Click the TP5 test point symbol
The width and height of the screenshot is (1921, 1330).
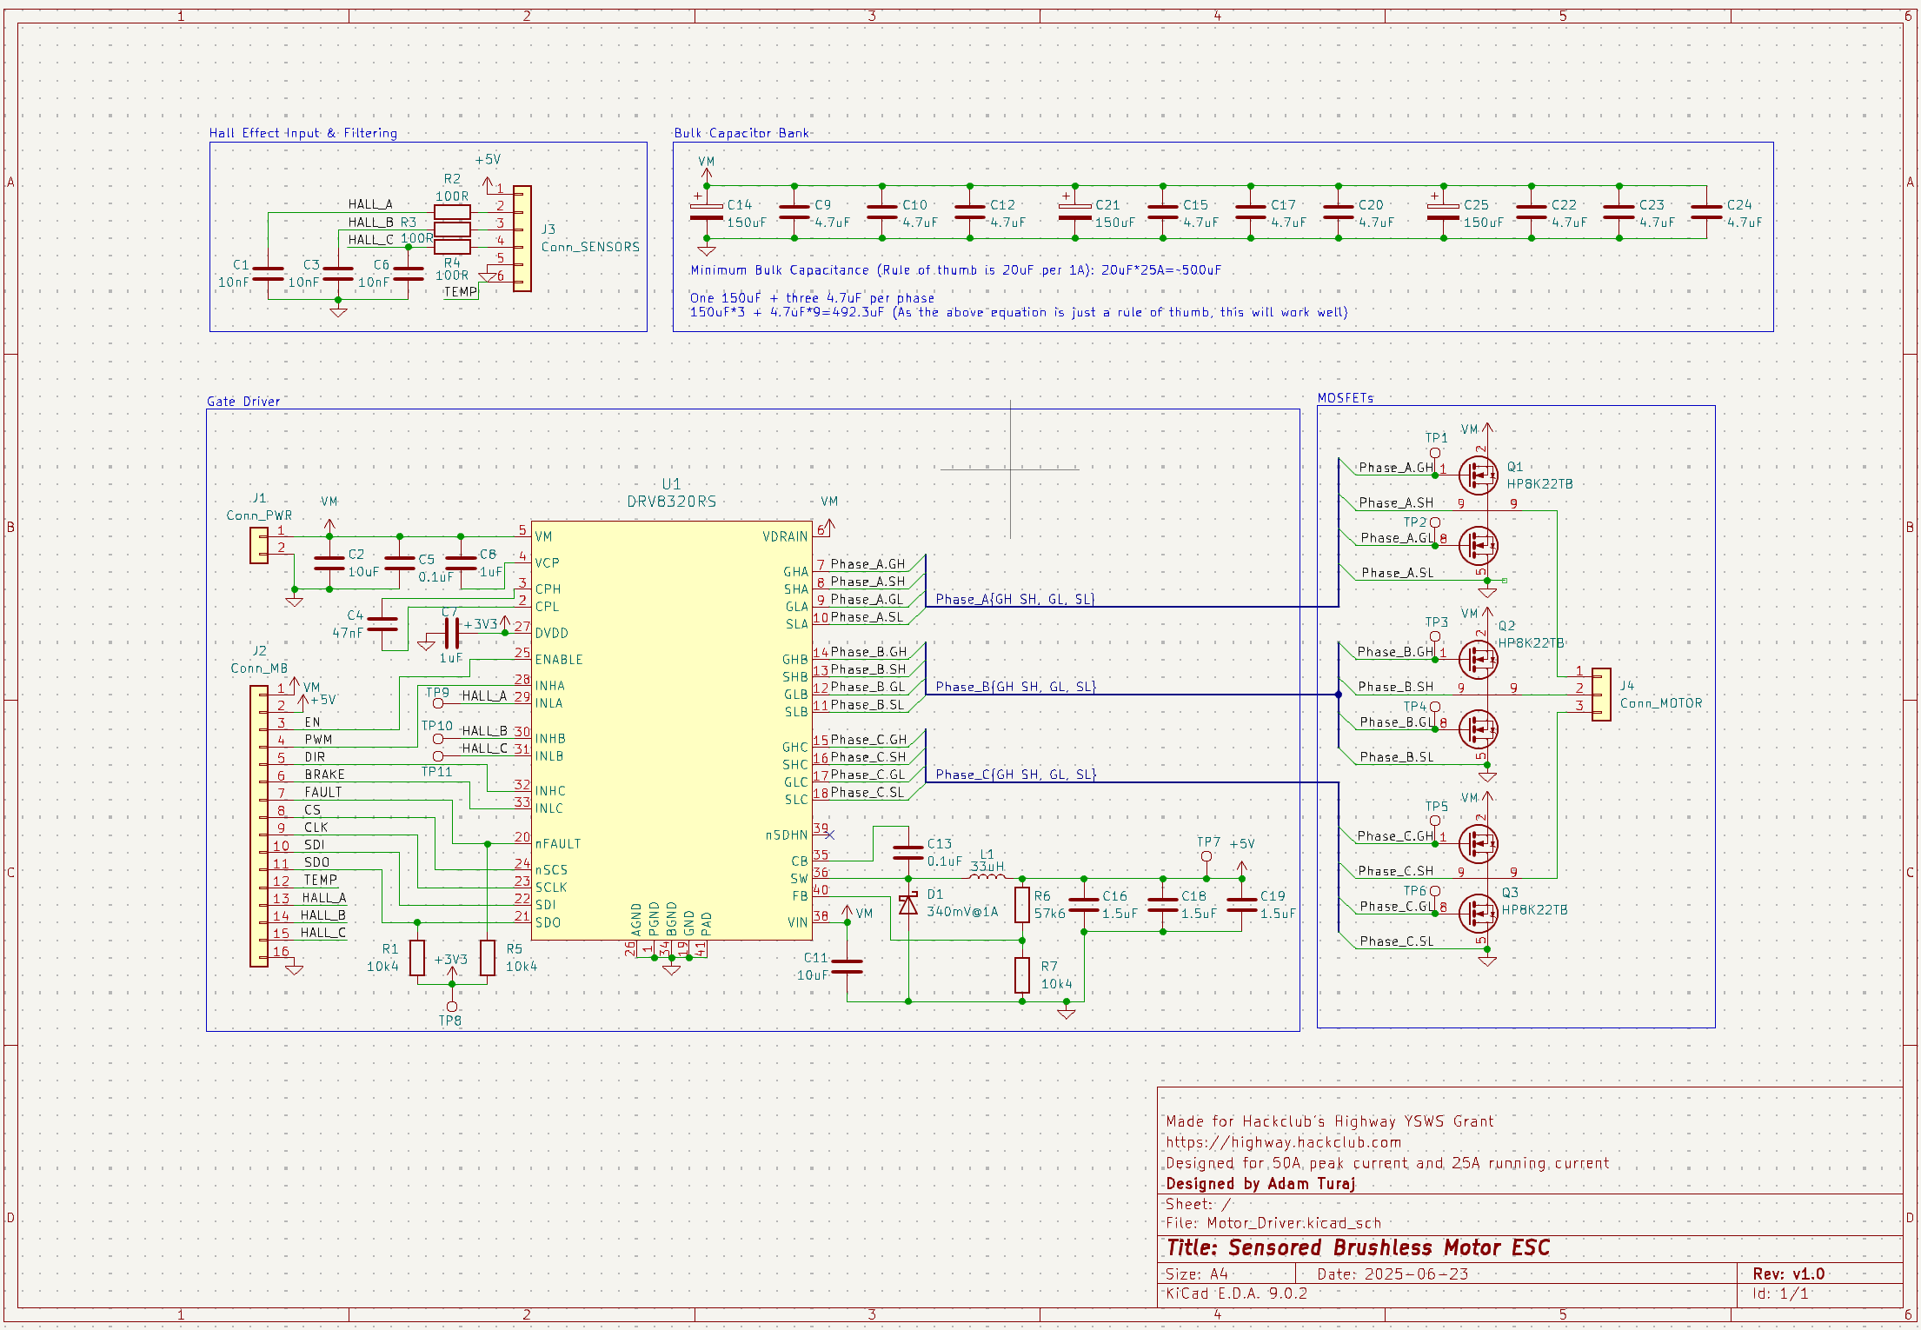(1434, 821)
